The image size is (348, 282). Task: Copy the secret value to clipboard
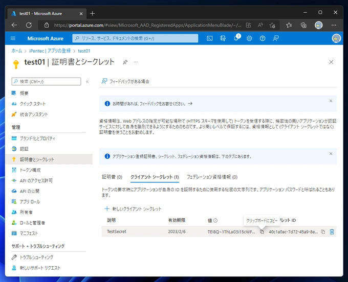pos(262,232)
